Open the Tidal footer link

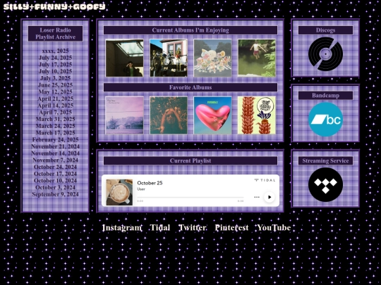pos(160,227)
